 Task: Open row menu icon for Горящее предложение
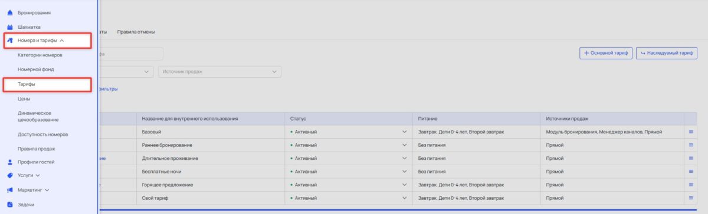click(x=690, y=185)
